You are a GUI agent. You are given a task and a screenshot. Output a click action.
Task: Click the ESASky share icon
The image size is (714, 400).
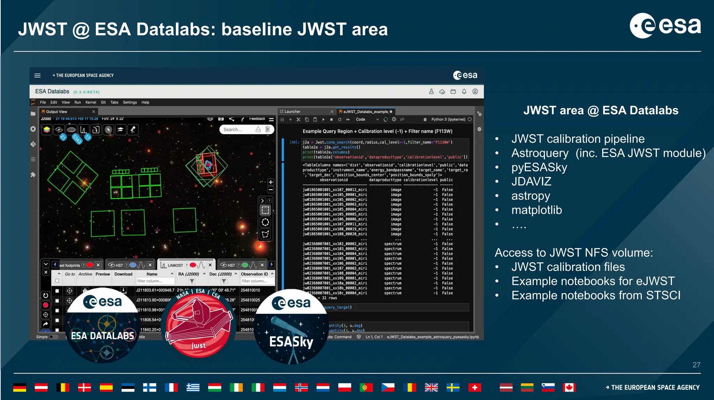(231, 119)
